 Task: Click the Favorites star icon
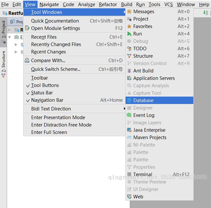click(129, 26)
